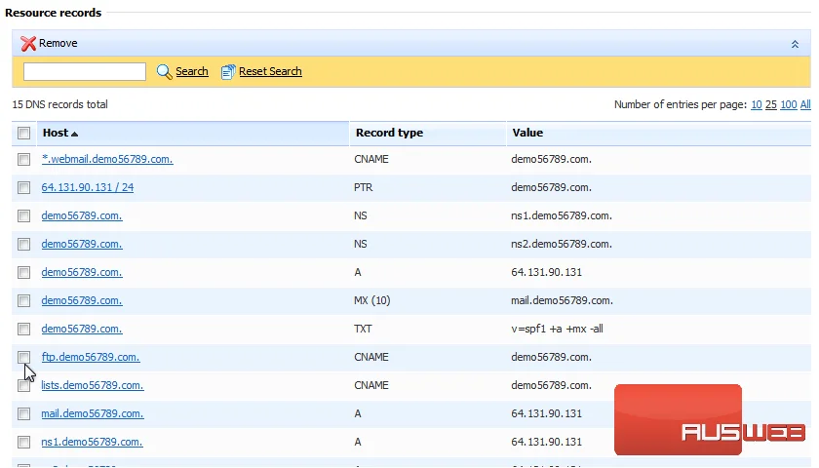This screenshot has height=468, width=819.
Task: Click the mail.demo56789.com. value cell
Action: point(562,300)
